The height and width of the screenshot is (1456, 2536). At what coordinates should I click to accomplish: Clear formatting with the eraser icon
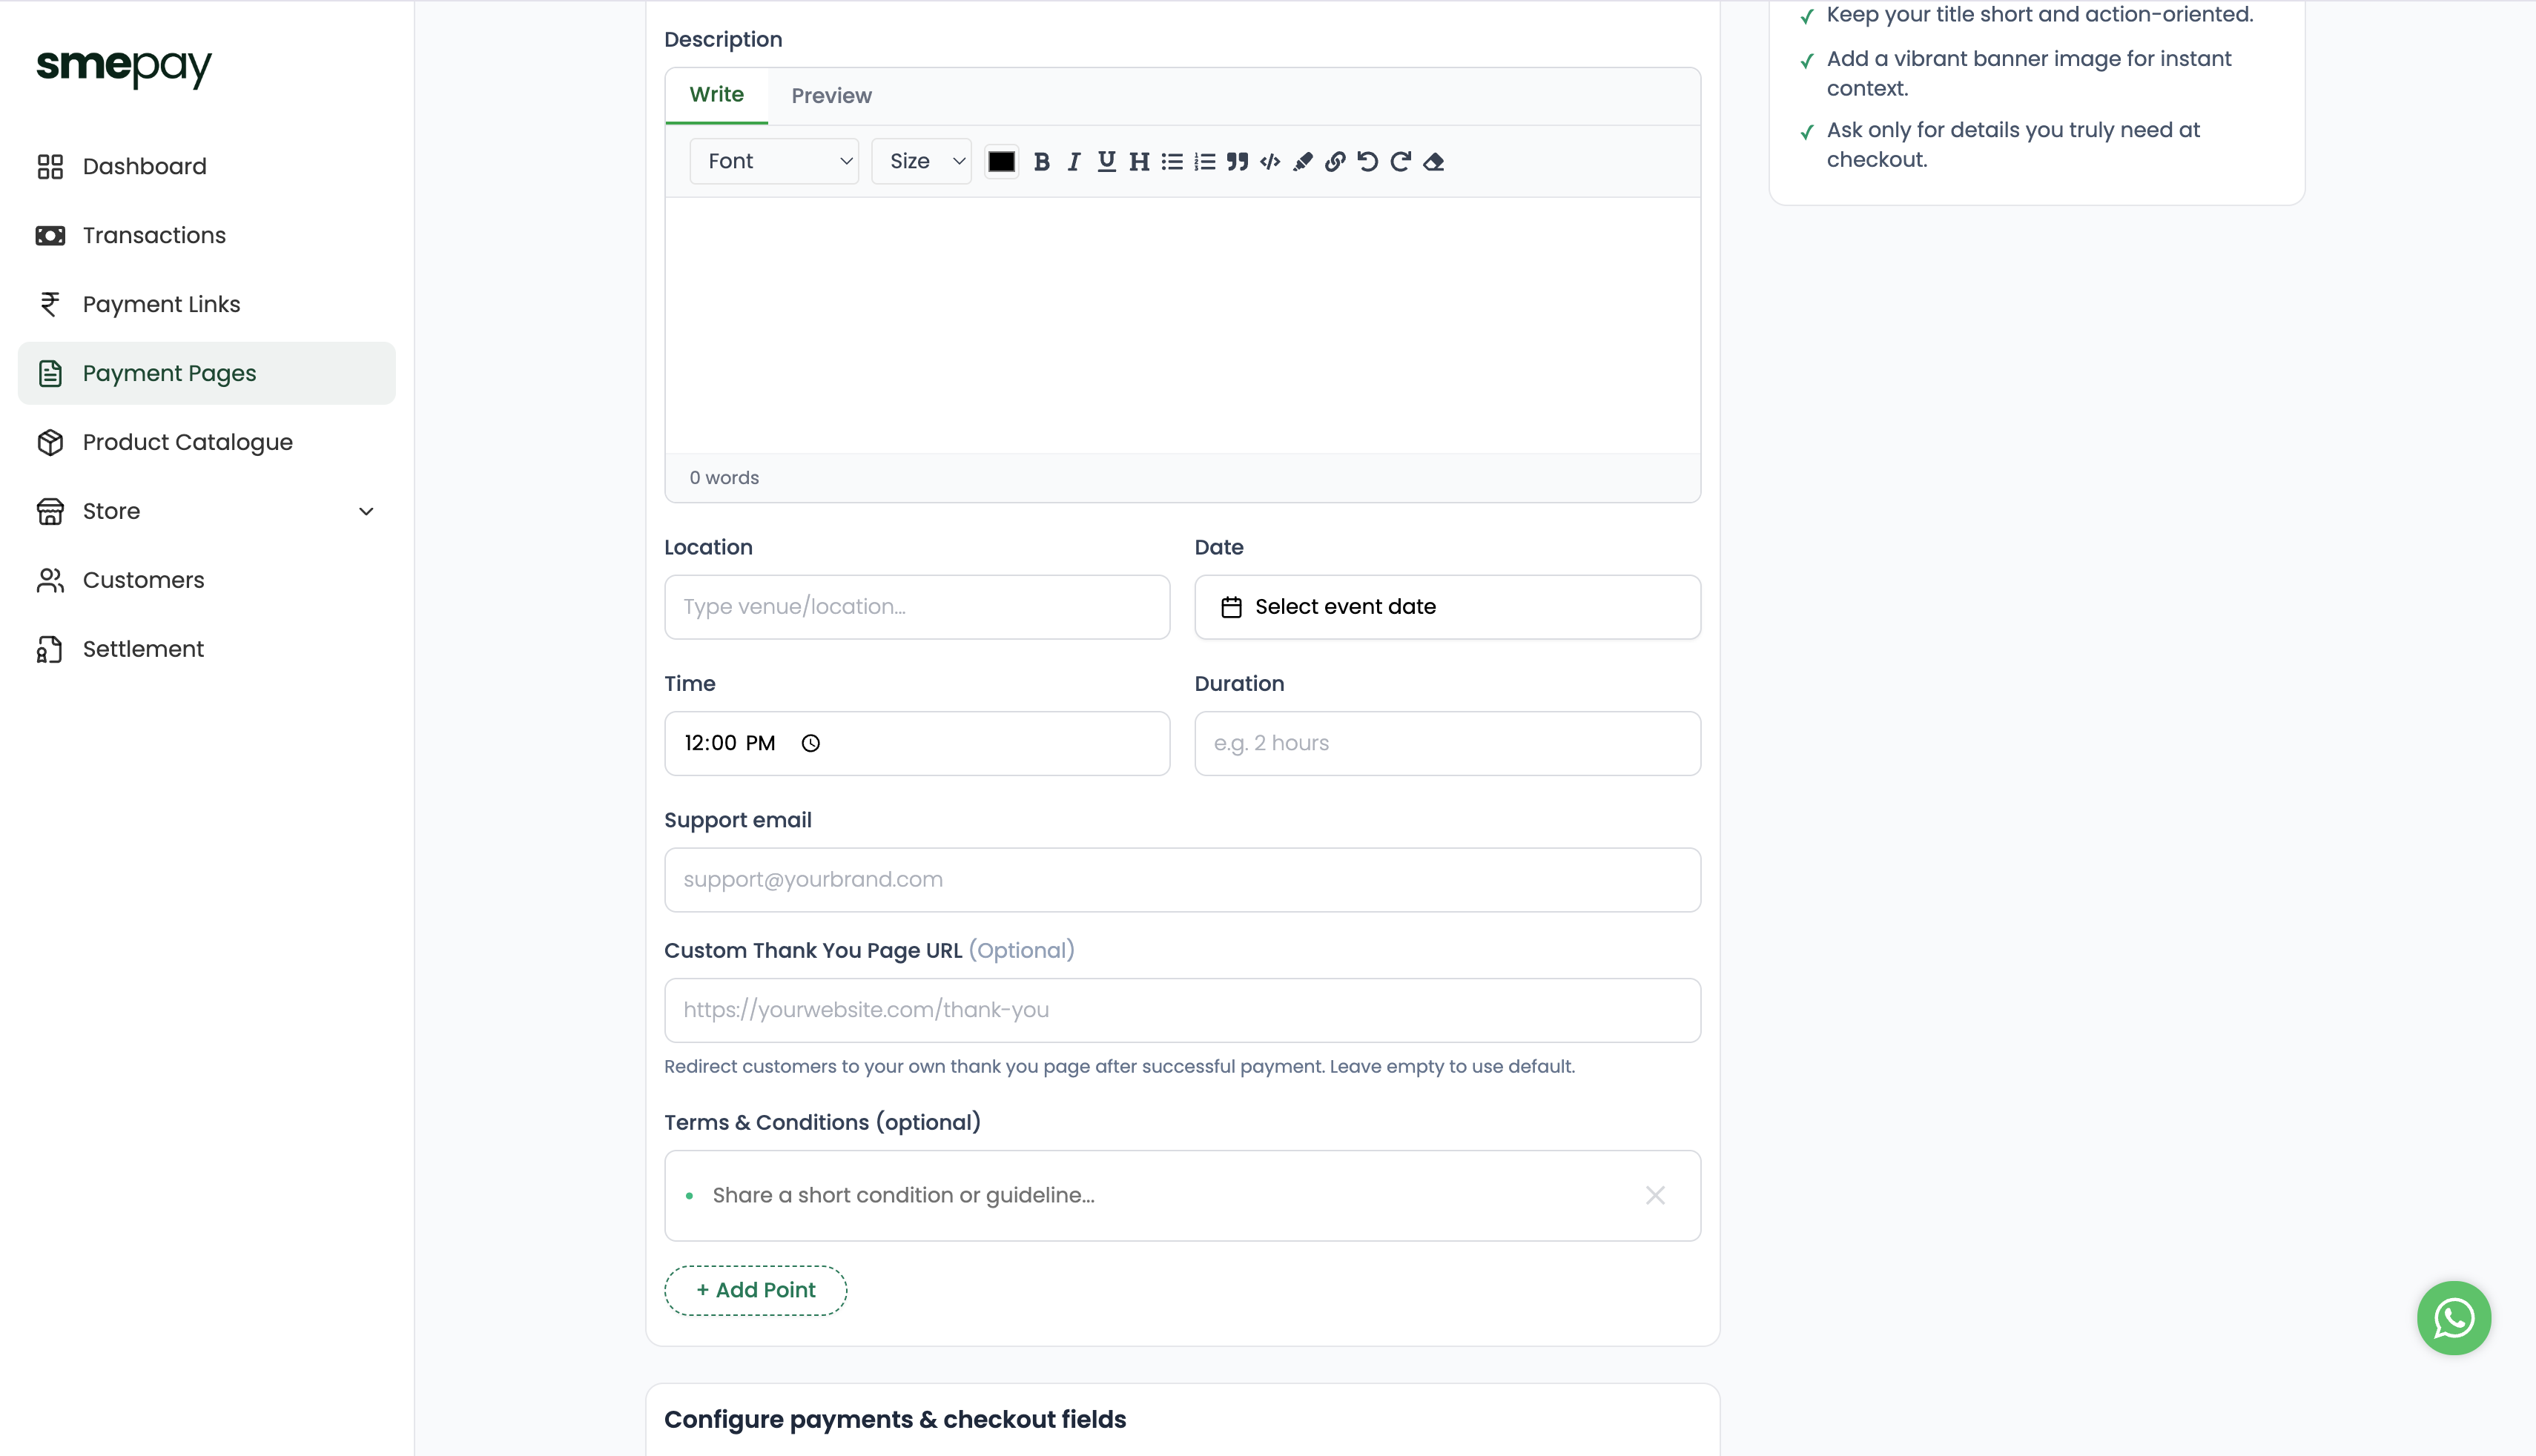[x=1433, y=161]
